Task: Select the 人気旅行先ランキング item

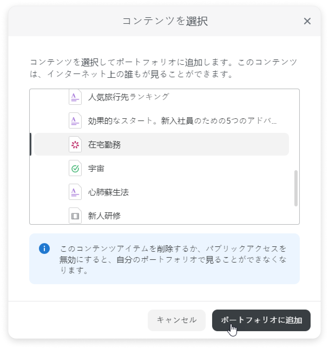Action: pyautogui.click(x=162, y=97)
